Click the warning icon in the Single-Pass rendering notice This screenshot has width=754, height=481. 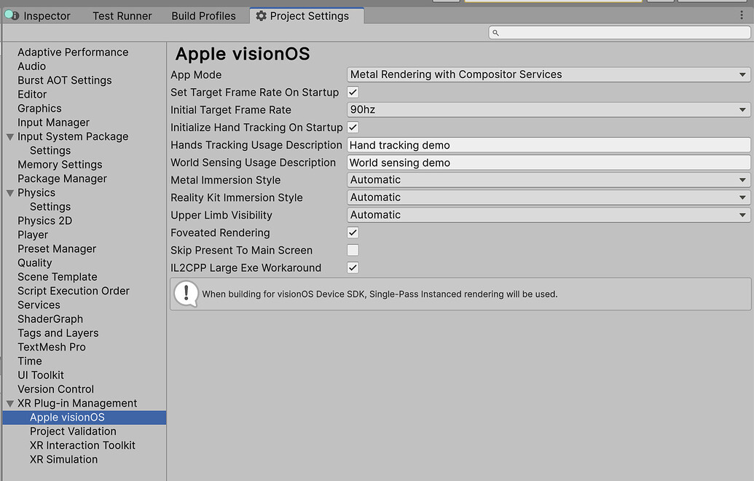click(186, 294)
